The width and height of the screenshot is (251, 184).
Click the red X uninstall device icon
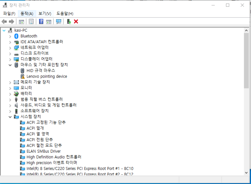76,22
